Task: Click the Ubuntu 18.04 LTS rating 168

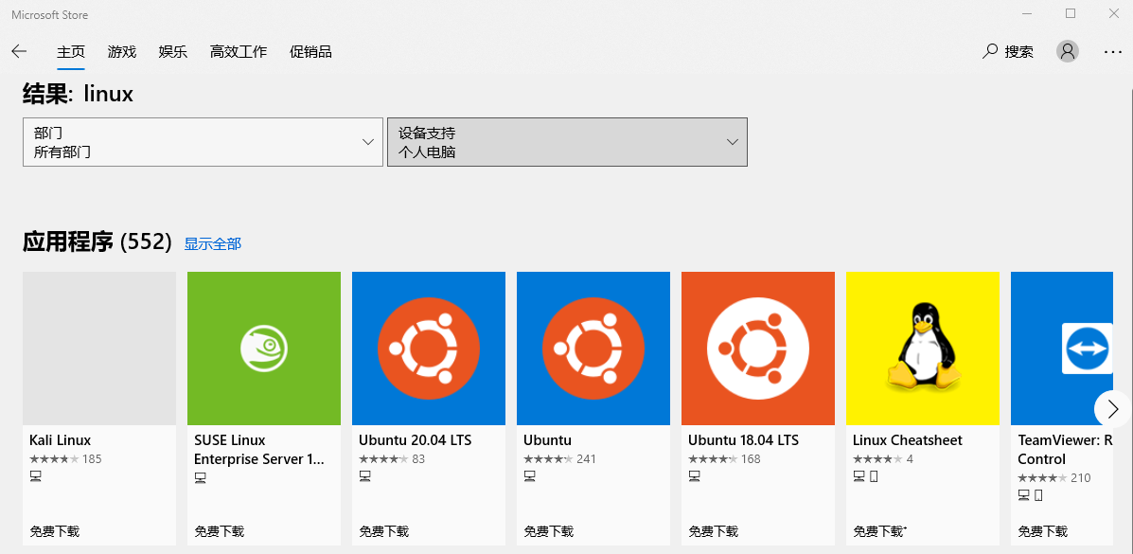Action: (725, 458)
